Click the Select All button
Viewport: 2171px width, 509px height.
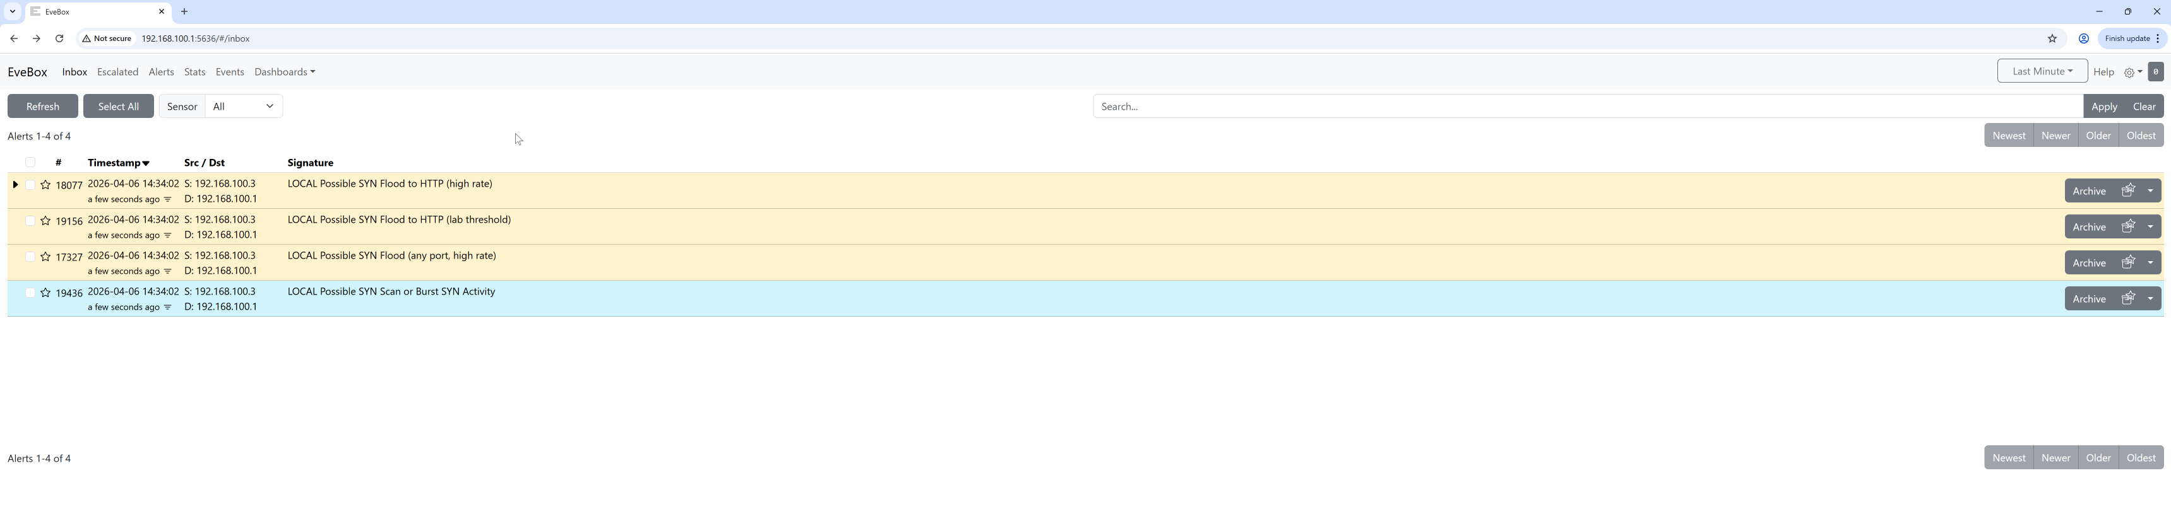tap(118, 106)
